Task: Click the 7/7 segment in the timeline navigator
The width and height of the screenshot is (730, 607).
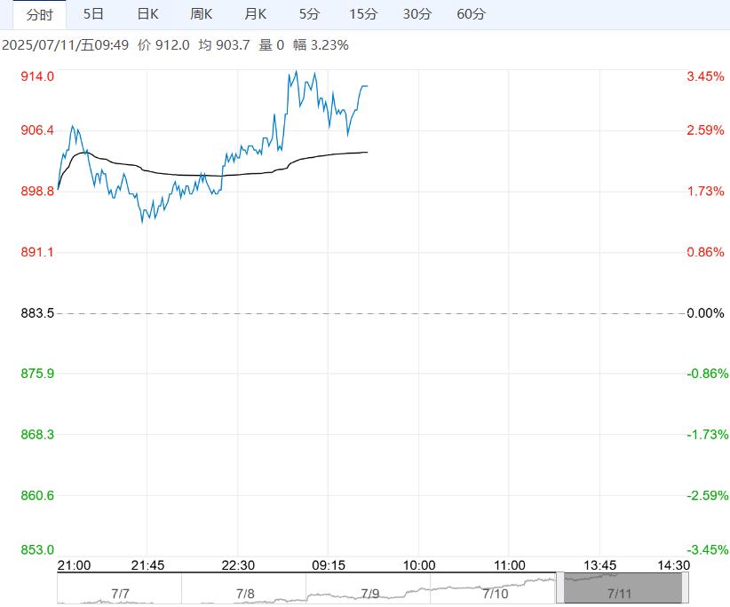Action: pyautogui.click(x=119, y=589)
